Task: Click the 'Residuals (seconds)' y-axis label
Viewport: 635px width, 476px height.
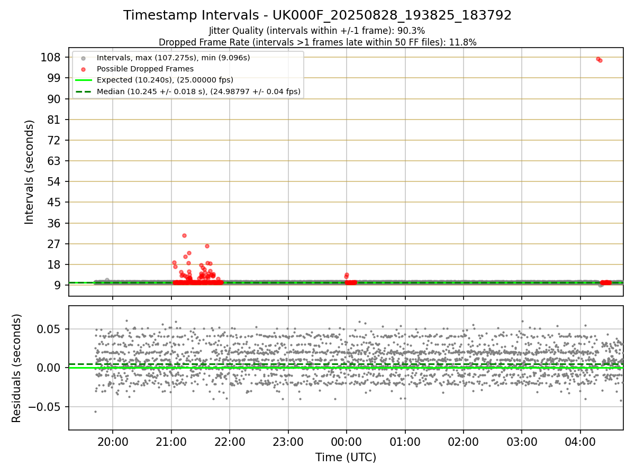Action: point(17,368)
